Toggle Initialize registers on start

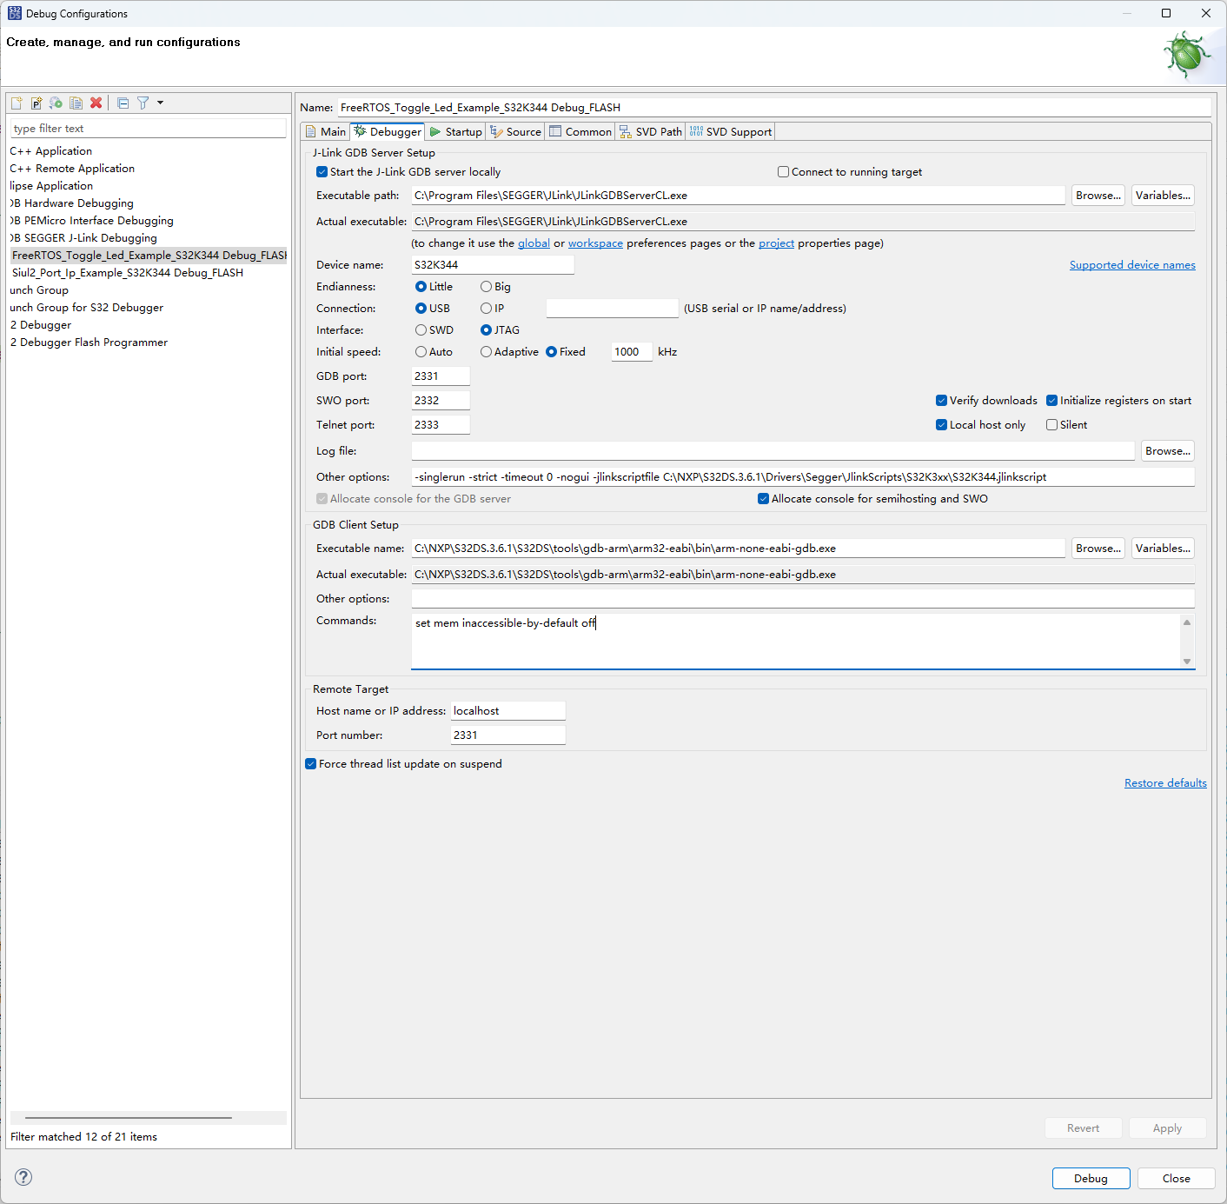pyautogui.click(x=1052, y=401)
